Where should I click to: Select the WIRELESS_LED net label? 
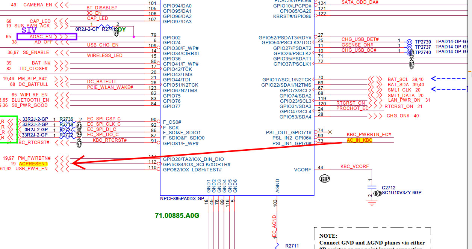click(x=105, y=55)
